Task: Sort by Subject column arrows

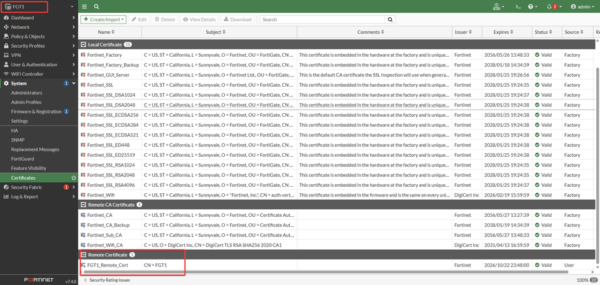Action: click(x=224, y=32)
